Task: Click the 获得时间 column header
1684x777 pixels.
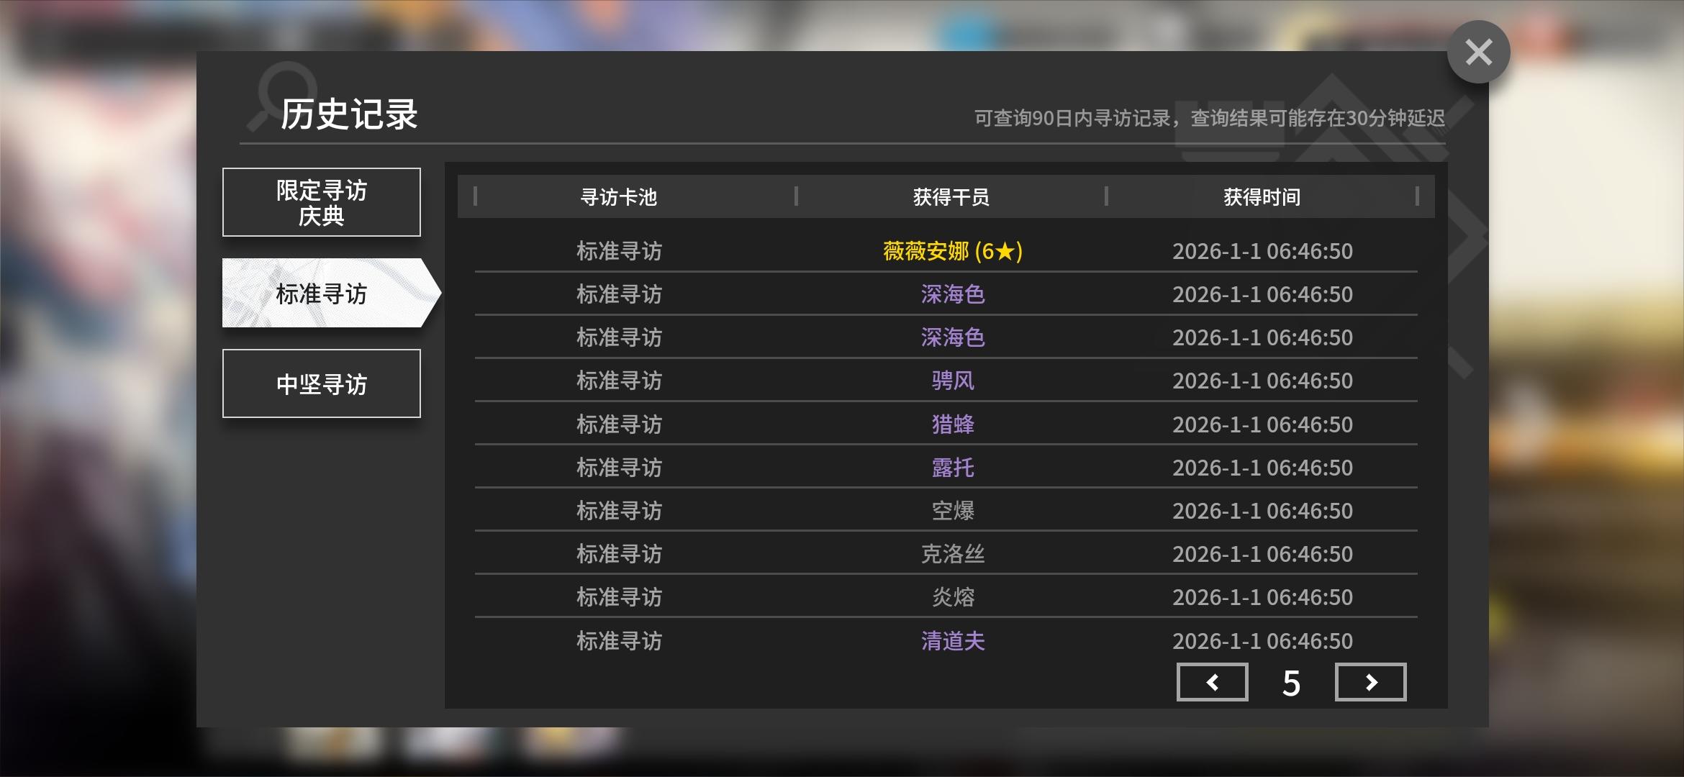Action: click(1262, 196)
